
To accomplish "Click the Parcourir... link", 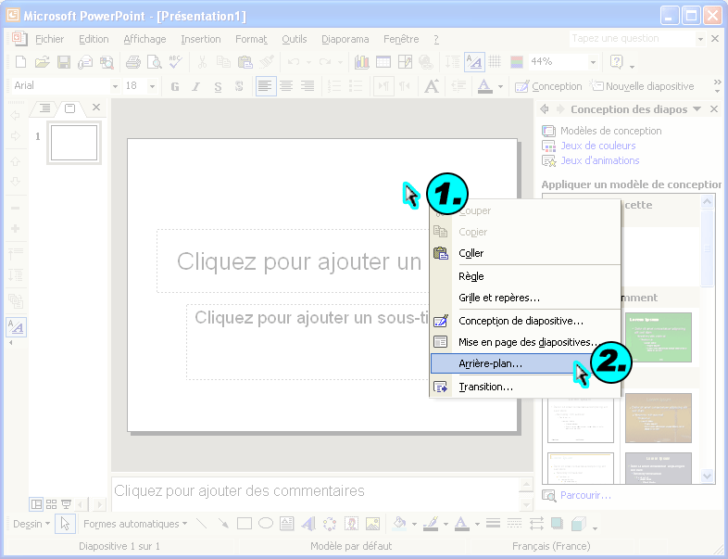I will tap(585, 495).
